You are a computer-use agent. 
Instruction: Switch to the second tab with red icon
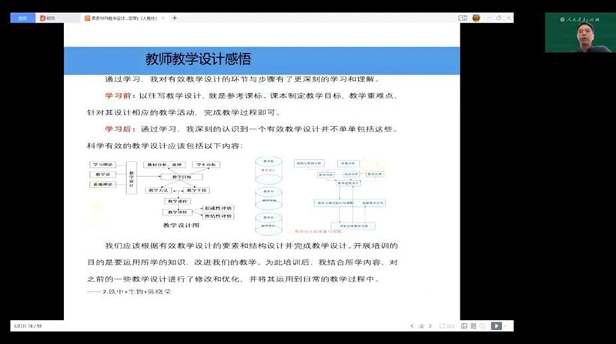pyautogui.click(x=57, y=18)
